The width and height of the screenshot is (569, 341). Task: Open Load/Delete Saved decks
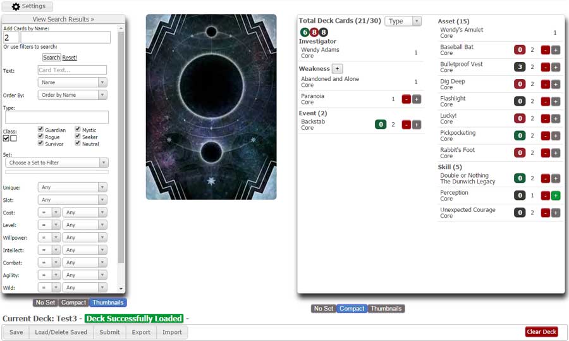pos(61,332)
